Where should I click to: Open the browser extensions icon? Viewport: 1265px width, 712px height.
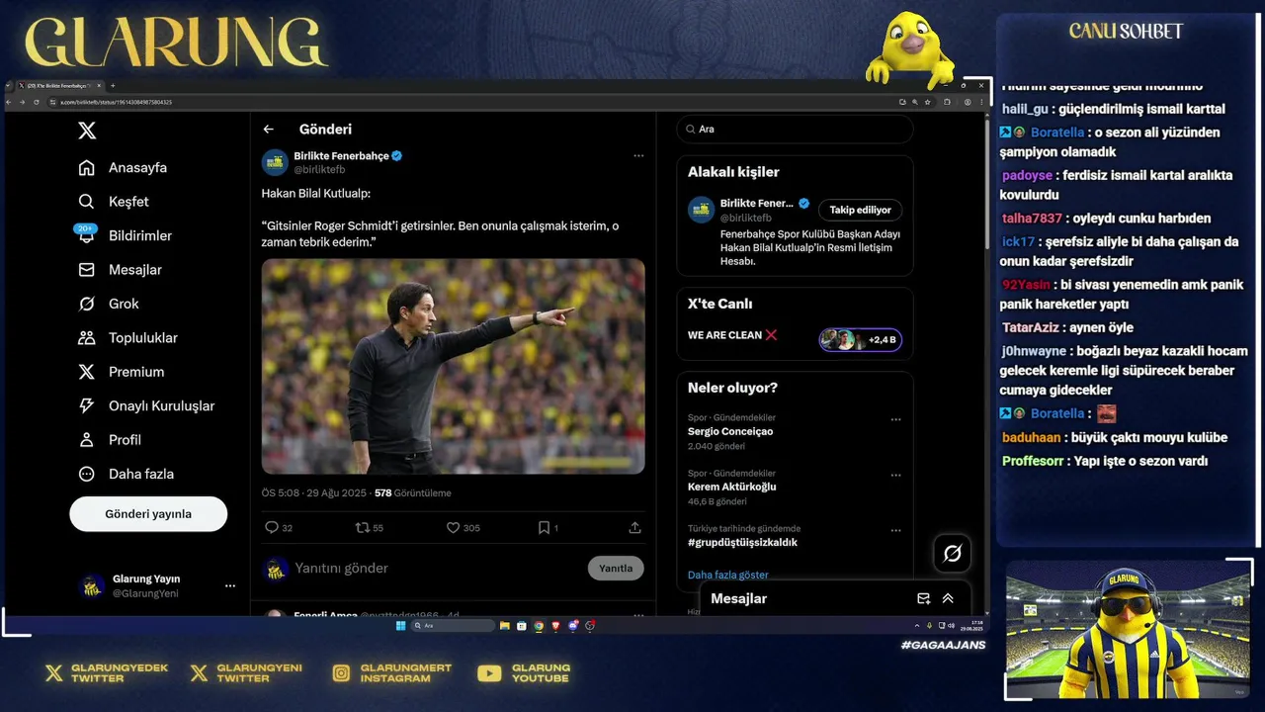947,102
